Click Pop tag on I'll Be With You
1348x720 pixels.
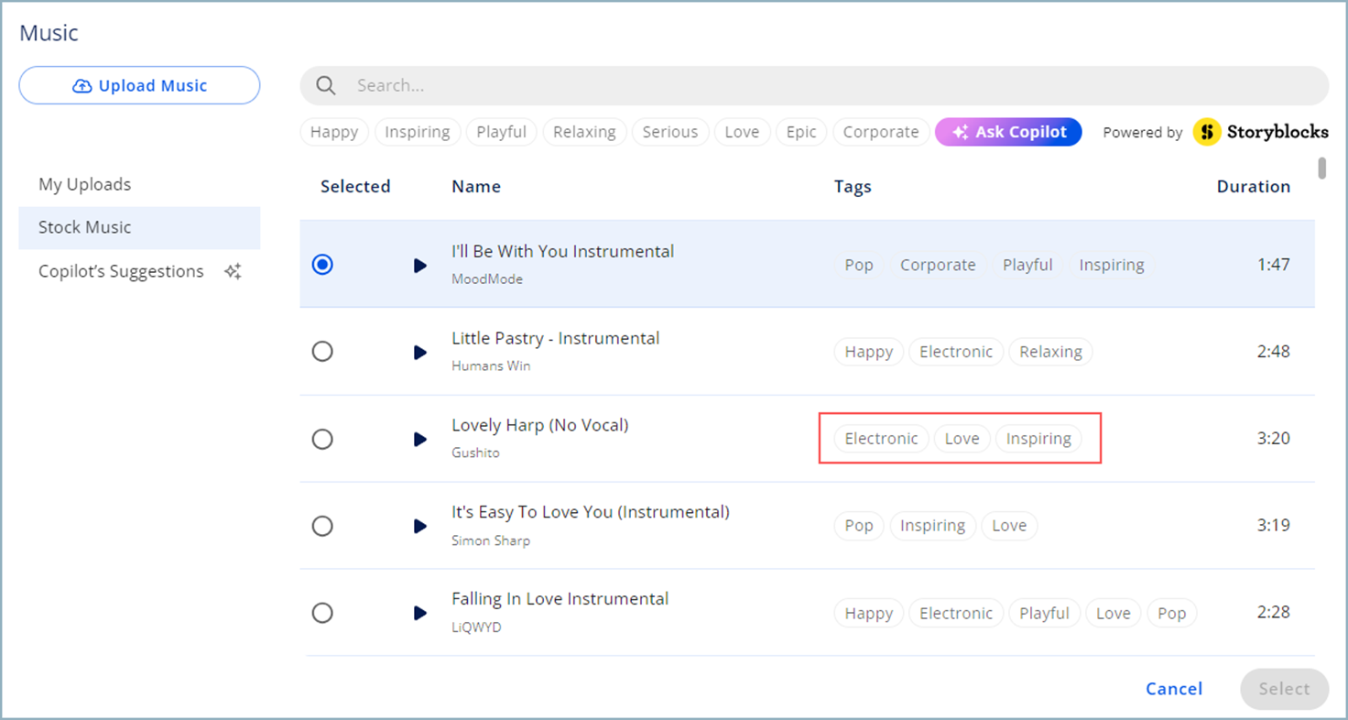(x=859, y=265)
